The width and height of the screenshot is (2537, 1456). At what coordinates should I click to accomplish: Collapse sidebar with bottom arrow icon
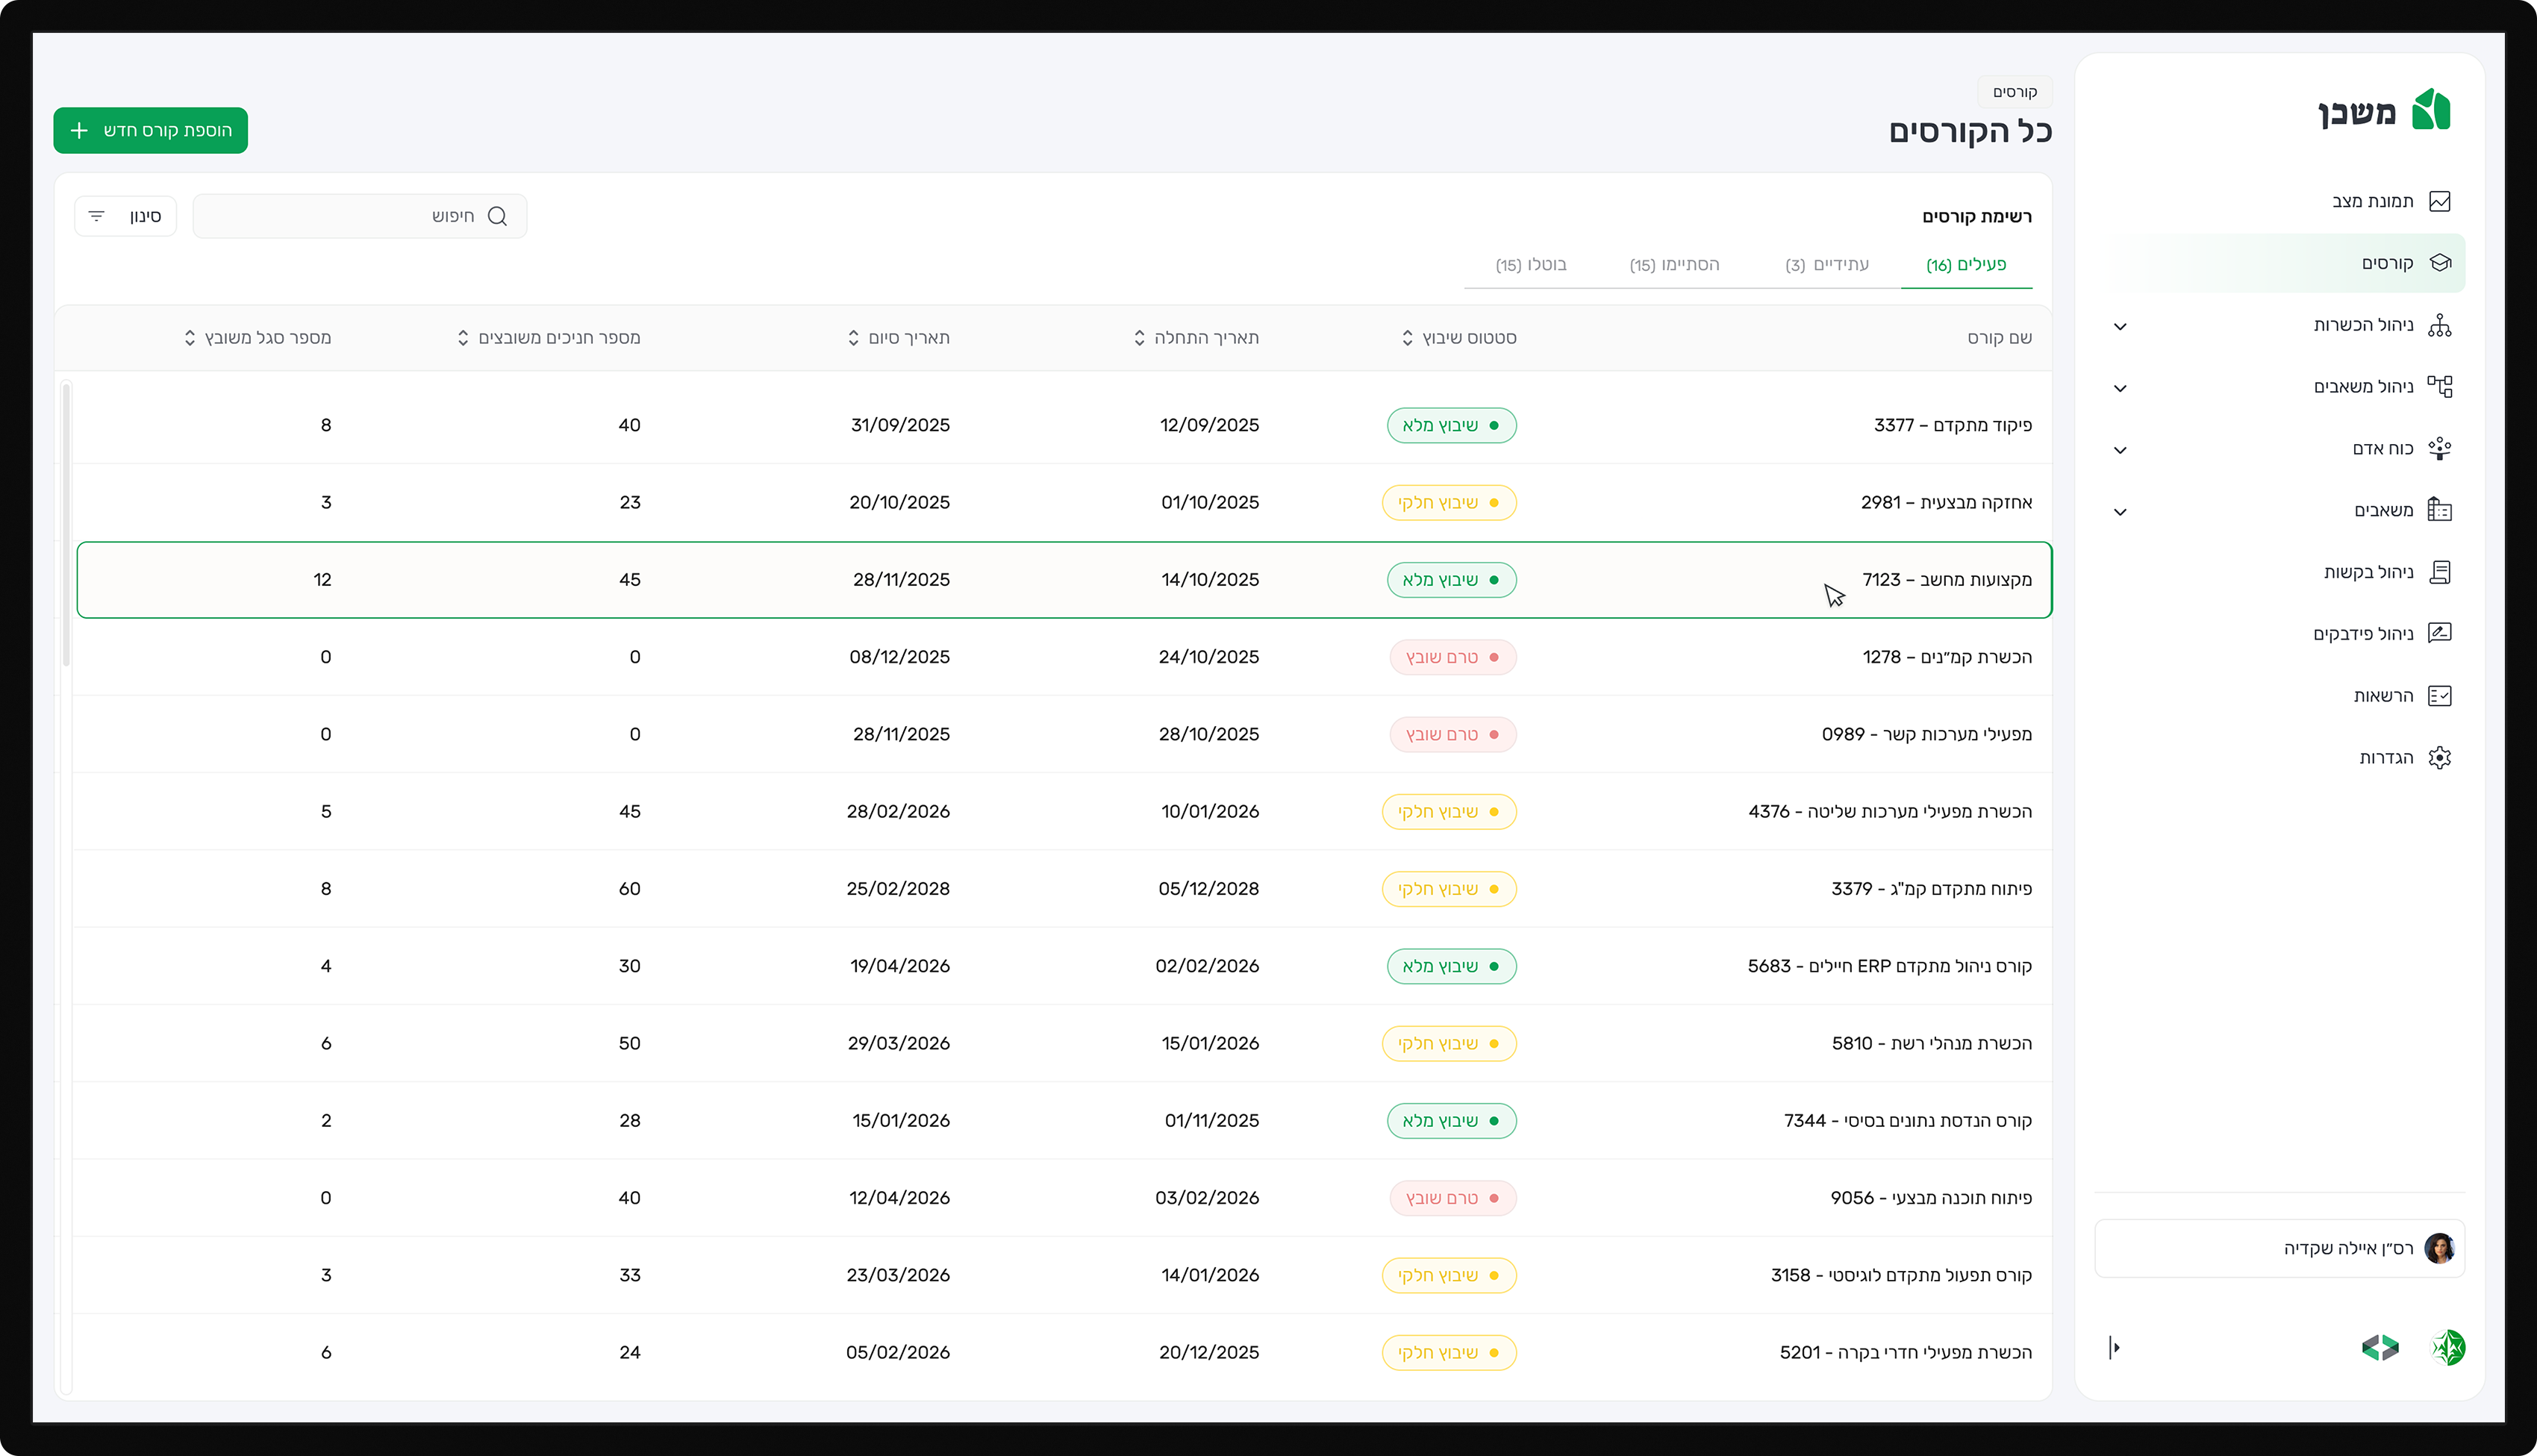click(x=2114, y=1348)
